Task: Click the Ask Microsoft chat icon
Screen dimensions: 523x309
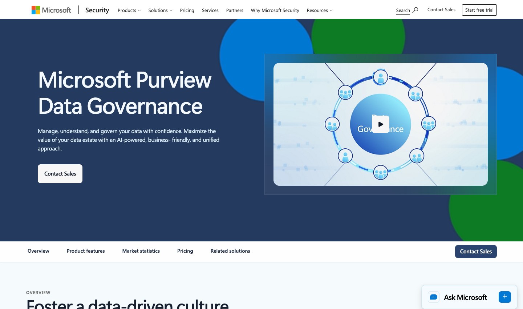Action: 434,297
